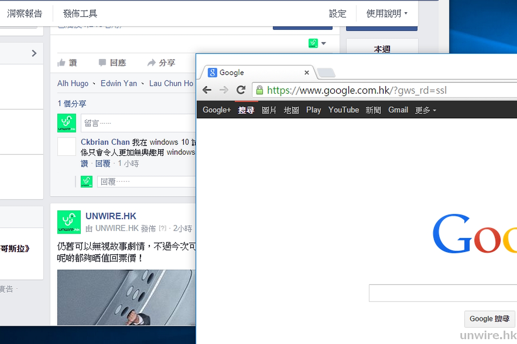Expand the left sidebar chevron arrow
Image resolution: width=517 pixels, height=344 pixels.
point(34,53)
